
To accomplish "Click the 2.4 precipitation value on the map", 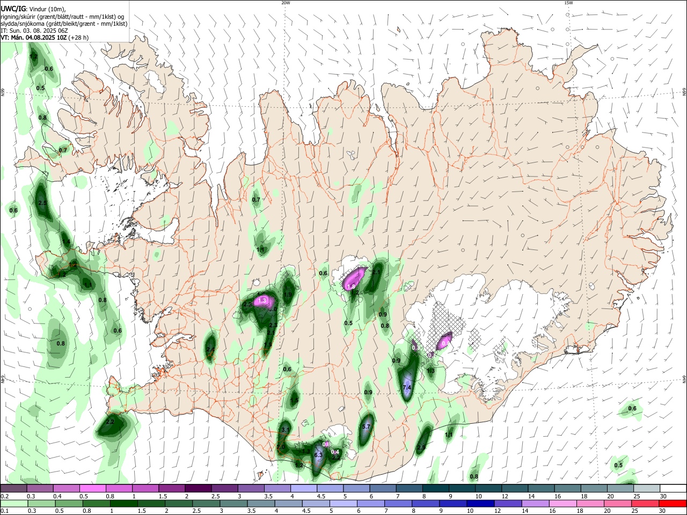I will click(210, 350).
